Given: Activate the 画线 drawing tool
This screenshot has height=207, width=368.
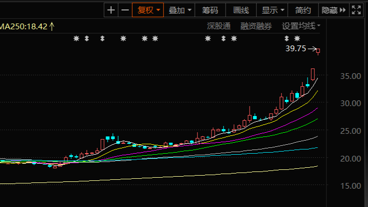Looking at the screenshot, I should 241,10.
